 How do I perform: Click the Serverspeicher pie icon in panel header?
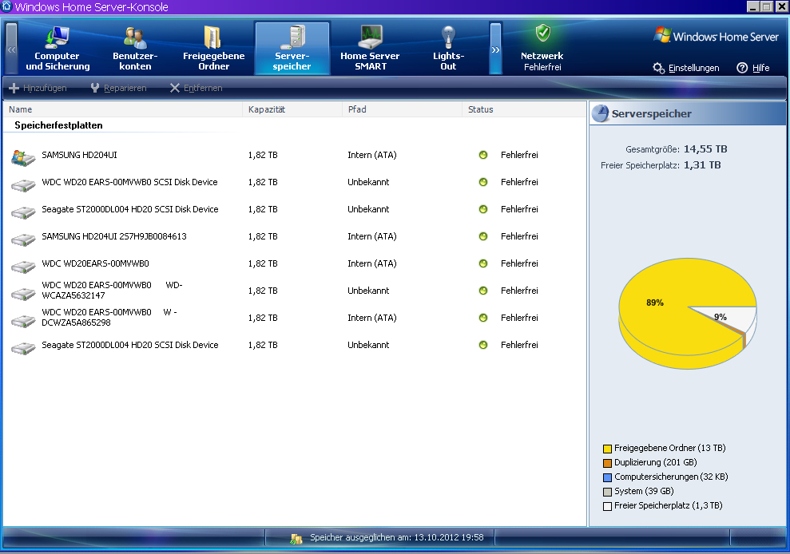tap(600, 113)
